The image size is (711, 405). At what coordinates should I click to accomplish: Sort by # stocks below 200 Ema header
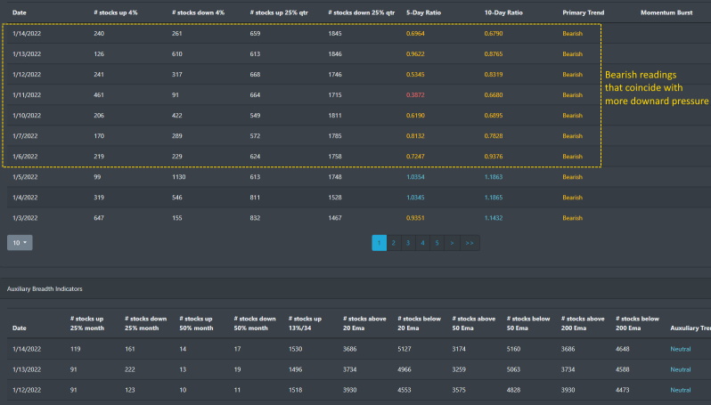pyautogui.click(x=637, y=323)
